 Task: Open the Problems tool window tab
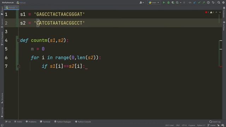coord(31,122)
